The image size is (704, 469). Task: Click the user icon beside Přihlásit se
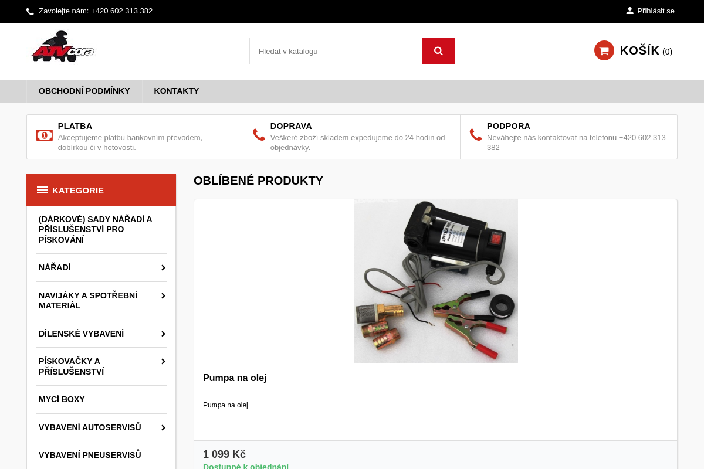pyautogui.click(x=629, y=11)
